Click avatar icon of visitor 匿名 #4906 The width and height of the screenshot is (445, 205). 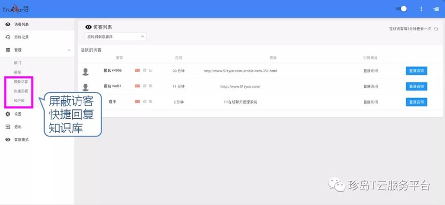pos(85,71)
